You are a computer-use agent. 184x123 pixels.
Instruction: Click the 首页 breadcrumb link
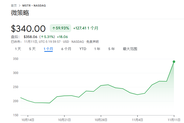tap(14, 5)
